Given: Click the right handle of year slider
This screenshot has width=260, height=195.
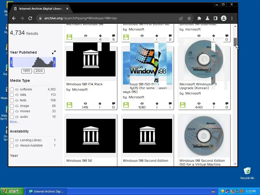Looking at the screenshot, I should [x=54, y=62].
